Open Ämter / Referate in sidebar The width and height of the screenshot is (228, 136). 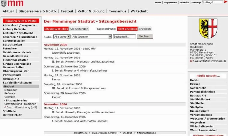click(14, 29)
